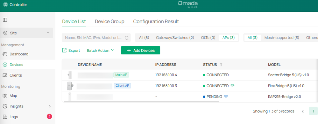Image resolution: width=318 pixels, height=124 pixels.
Task: Filter by Gateway/Switches (2)
Action: tap(175, 38)
